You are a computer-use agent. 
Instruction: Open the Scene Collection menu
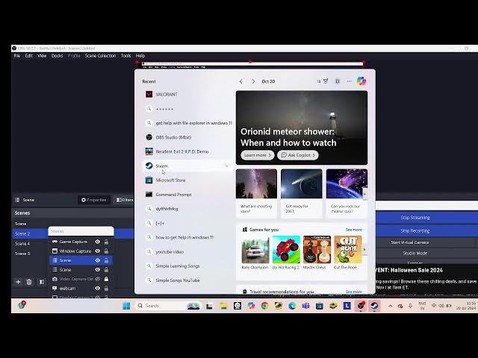(x=100, y=56)
